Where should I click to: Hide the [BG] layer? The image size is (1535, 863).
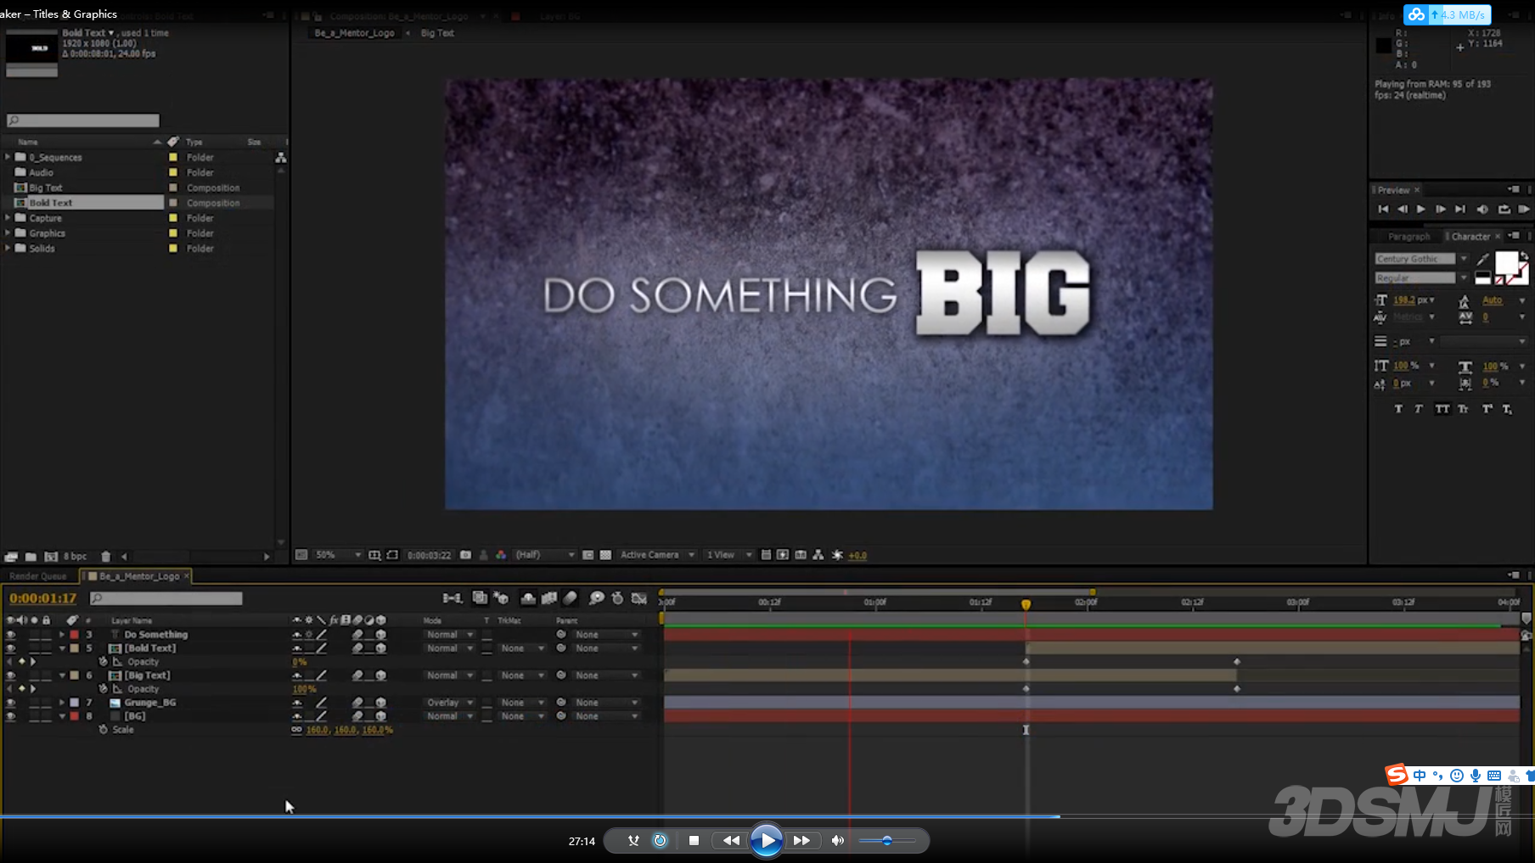(10, 716)
